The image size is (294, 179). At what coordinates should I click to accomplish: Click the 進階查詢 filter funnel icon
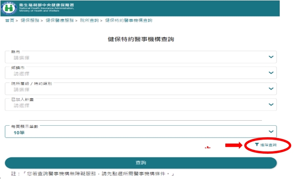tap(257, 145)
